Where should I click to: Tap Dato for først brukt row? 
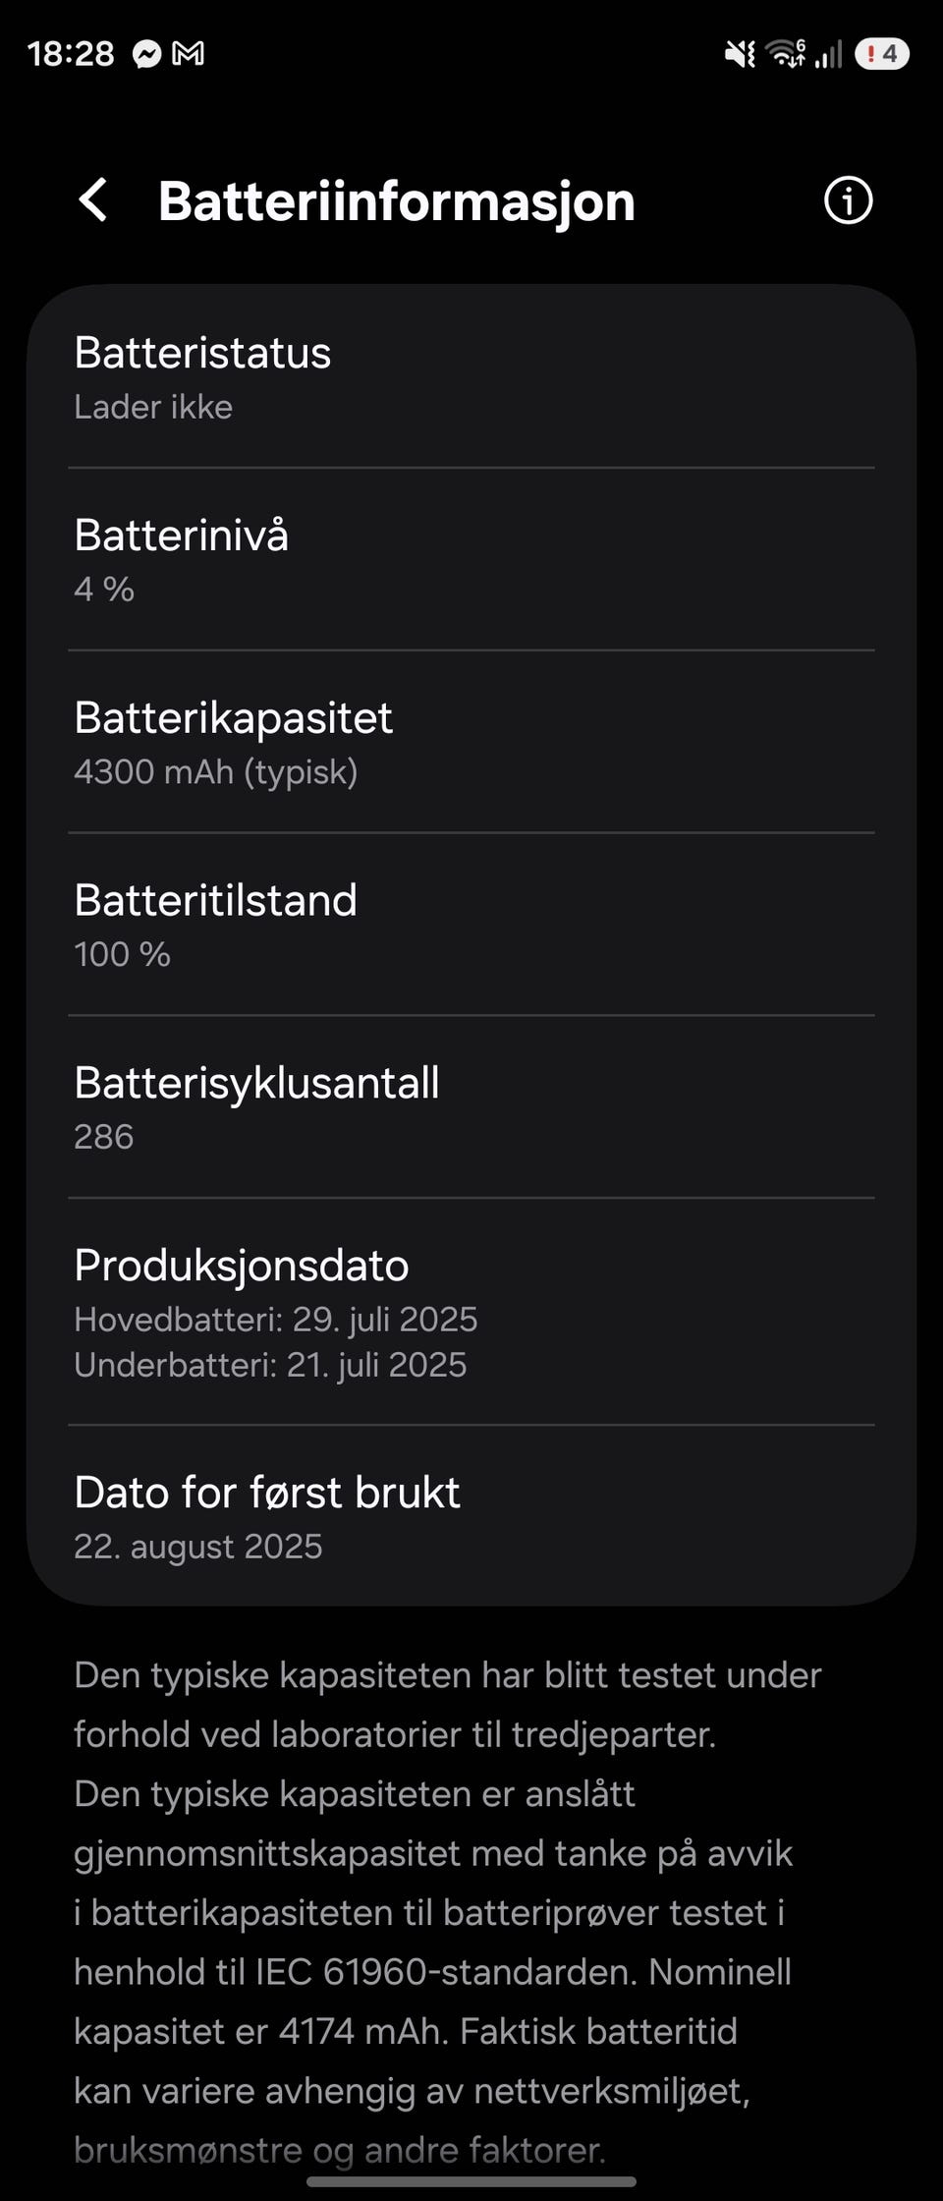point(471,1516)
